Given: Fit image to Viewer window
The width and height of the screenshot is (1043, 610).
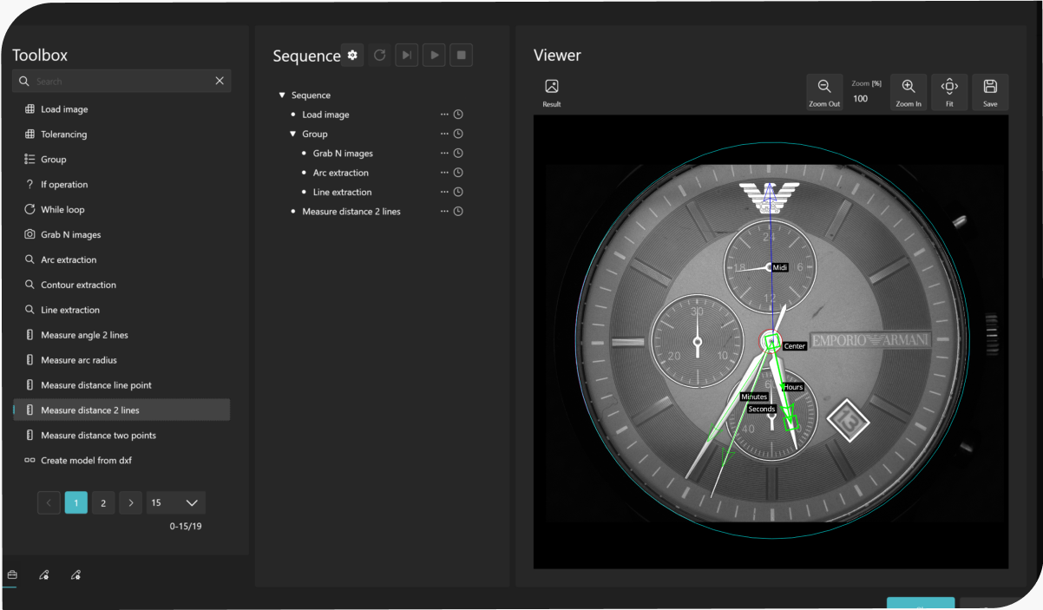Looking at the screenshot, I should (949, 92).
